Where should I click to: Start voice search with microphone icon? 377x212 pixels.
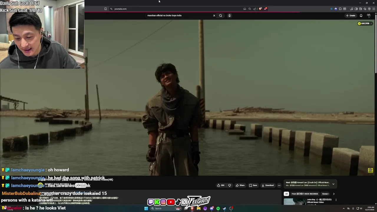(x=229, y=16)
